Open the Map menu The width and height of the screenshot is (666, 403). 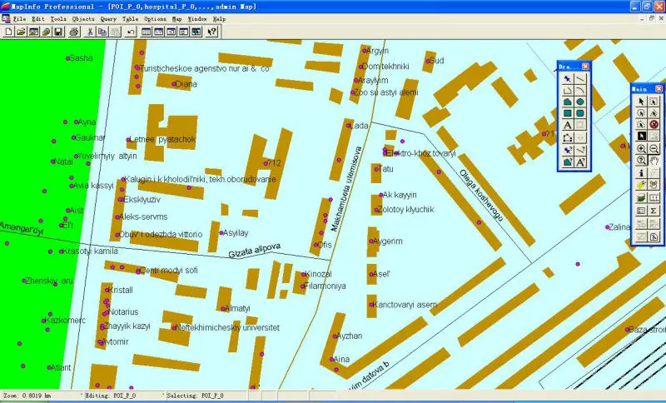point(176,18)
